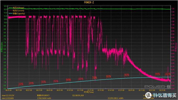178x100 pixels.
Task: Click the 10% charge marker
Action: (x=21, y=84)
